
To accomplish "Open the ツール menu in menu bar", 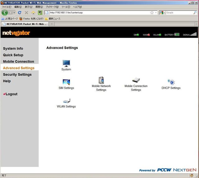I will point(66,7).
